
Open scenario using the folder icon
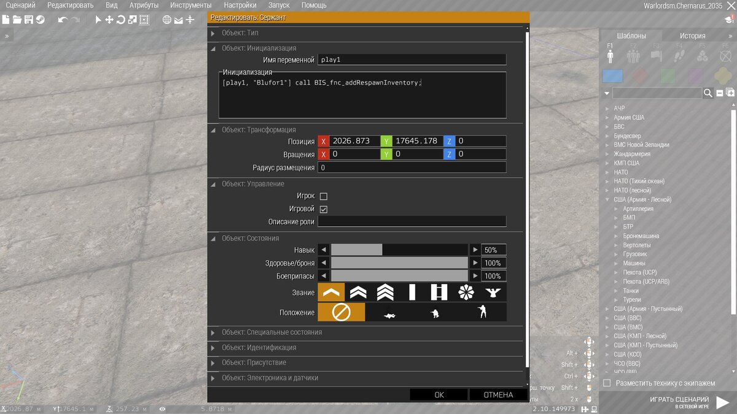(17, 20)
